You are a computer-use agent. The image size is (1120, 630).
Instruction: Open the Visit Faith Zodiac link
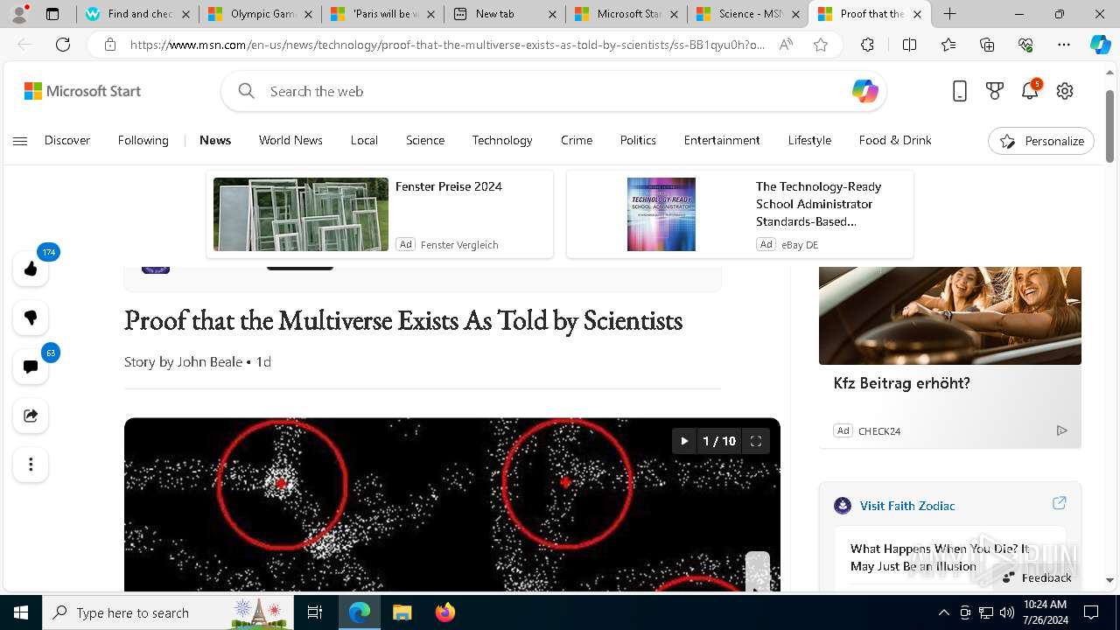click(x=907, y=506)
